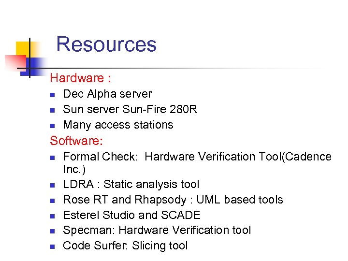Click Sun server Sun-Fire 280R line

click(130, 109)
